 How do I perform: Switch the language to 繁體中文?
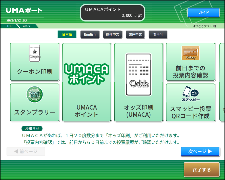pos(135,35)
